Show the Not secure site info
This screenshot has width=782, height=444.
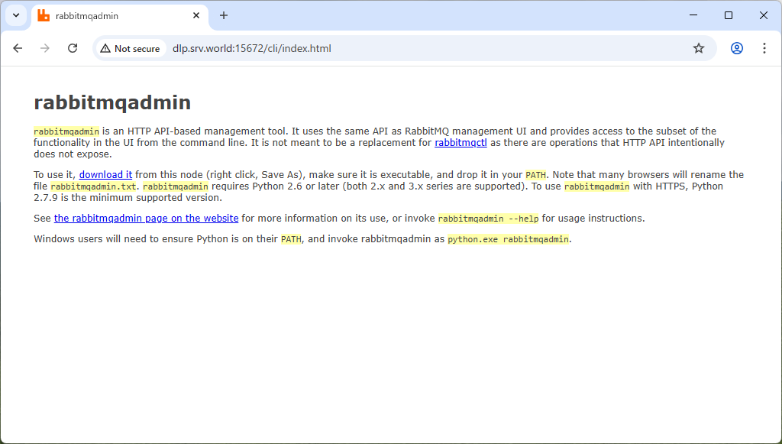click(130, 48)
